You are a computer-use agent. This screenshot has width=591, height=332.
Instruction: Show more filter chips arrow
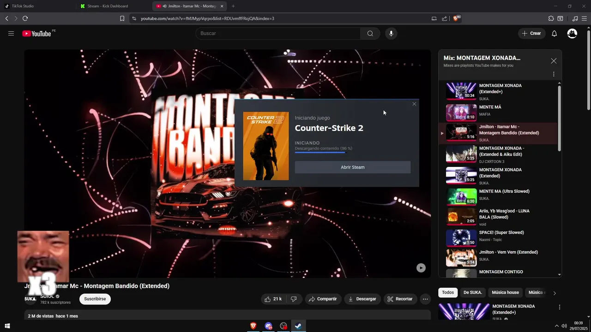pos(555,293)
